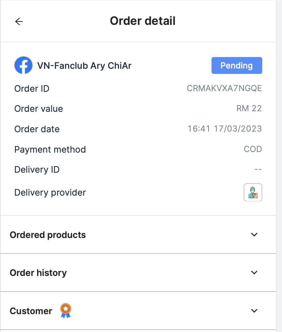This screenshot has height=332, width=282.
Task: Select the order ID CRMAKVXA7NGQE
Action: coord(224,88)
